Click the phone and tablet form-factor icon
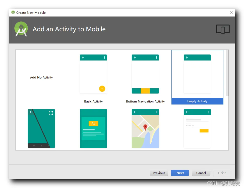244x188 pixels. click(223, 29)
